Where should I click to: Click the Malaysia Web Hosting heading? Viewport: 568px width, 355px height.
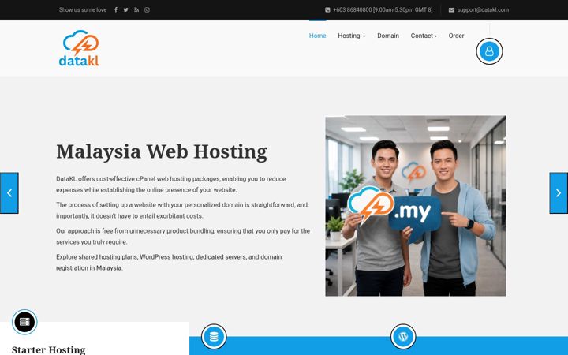pos(162,151)
